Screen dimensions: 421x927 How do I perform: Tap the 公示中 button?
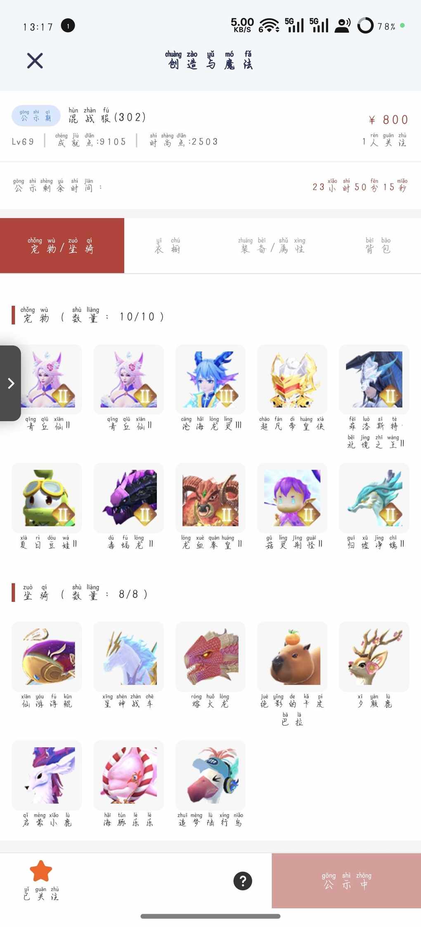point(346,880)
